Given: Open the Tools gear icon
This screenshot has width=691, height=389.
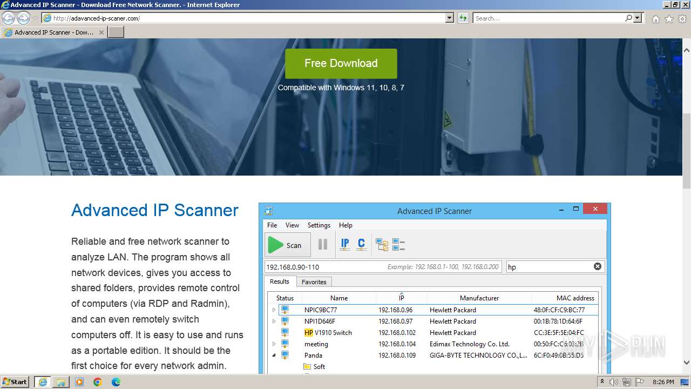Looking at the screenshot, I should coord(682,19).
